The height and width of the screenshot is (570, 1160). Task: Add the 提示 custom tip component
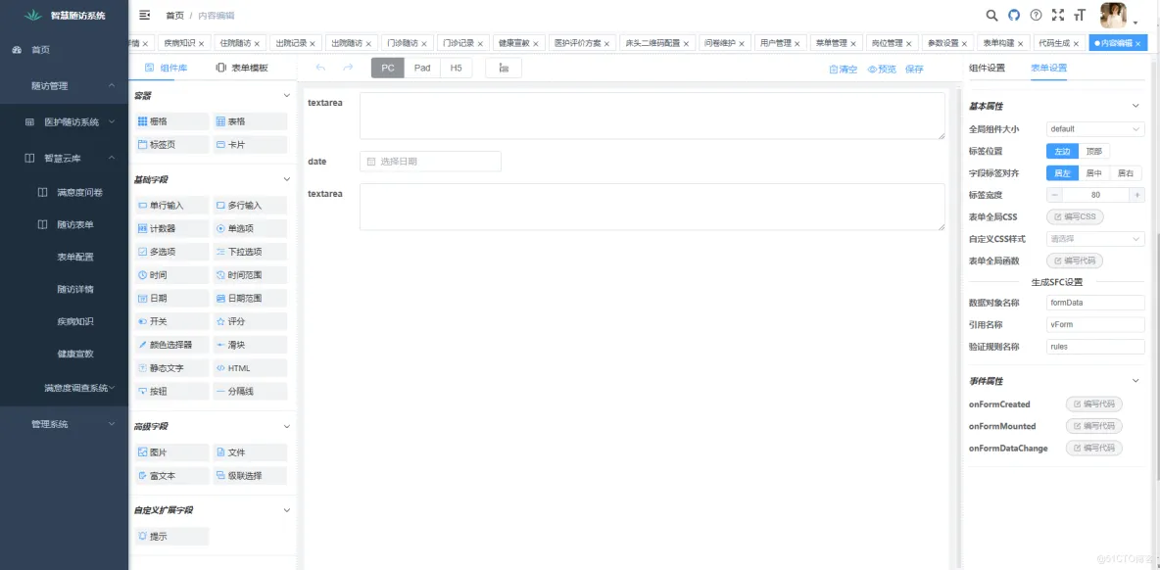point(171,537)
